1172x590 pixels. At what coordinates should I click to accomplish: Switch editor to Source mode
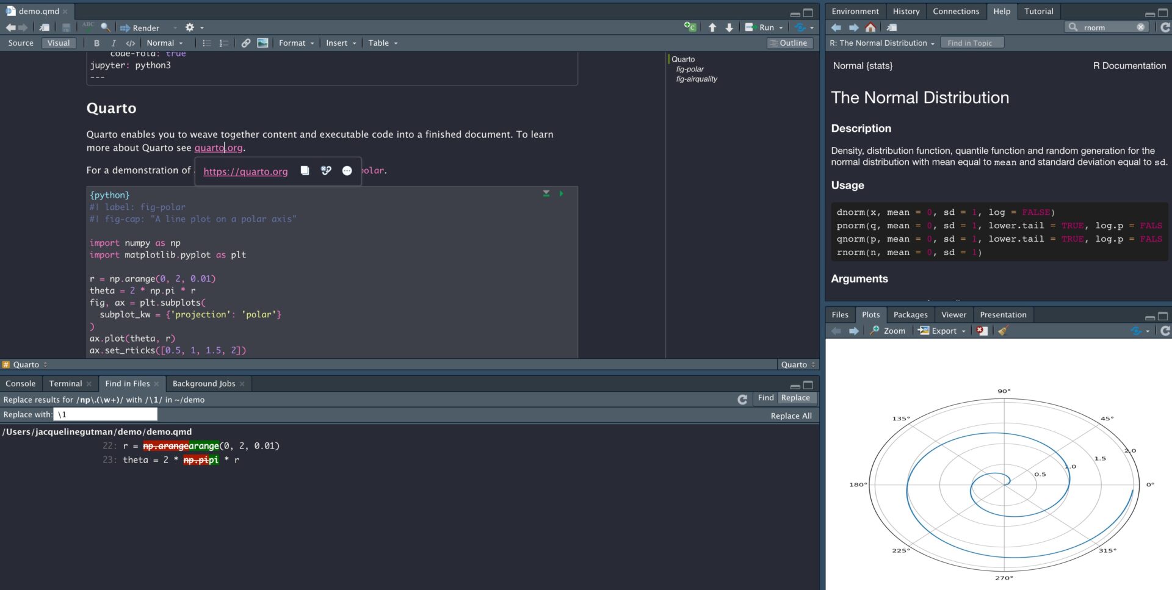(21, 43)
